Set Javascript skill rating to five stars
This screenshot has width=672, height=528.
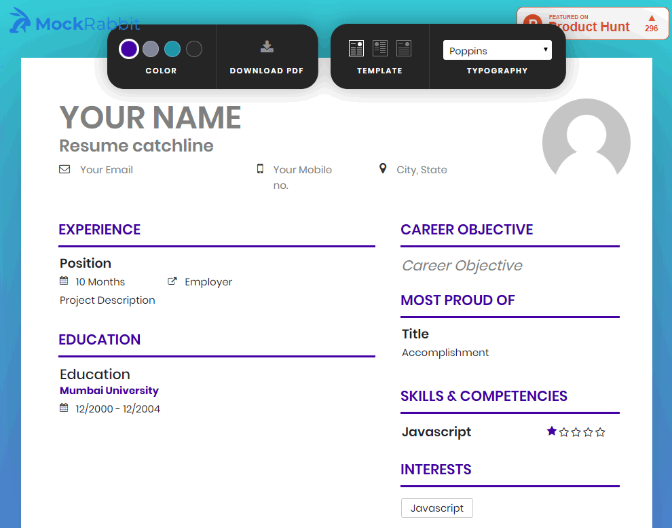point(600,432)
